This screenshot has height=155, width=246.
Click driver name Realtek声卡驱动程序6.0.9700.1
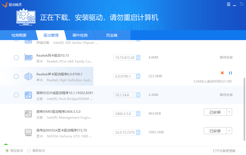pyautogui.click(x=59, y=74)
